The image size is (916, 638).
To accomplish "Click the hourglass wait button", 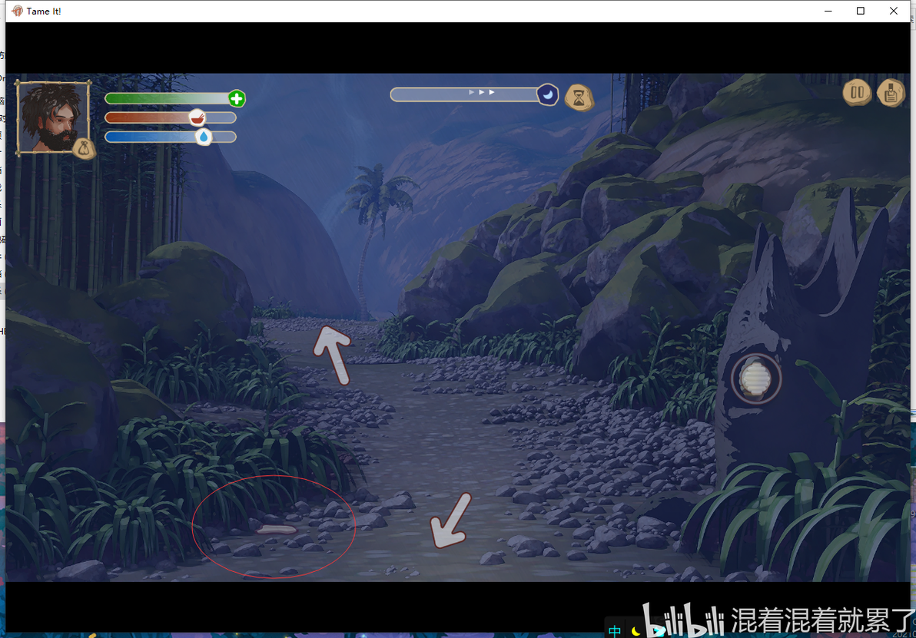I will [579, 98].
